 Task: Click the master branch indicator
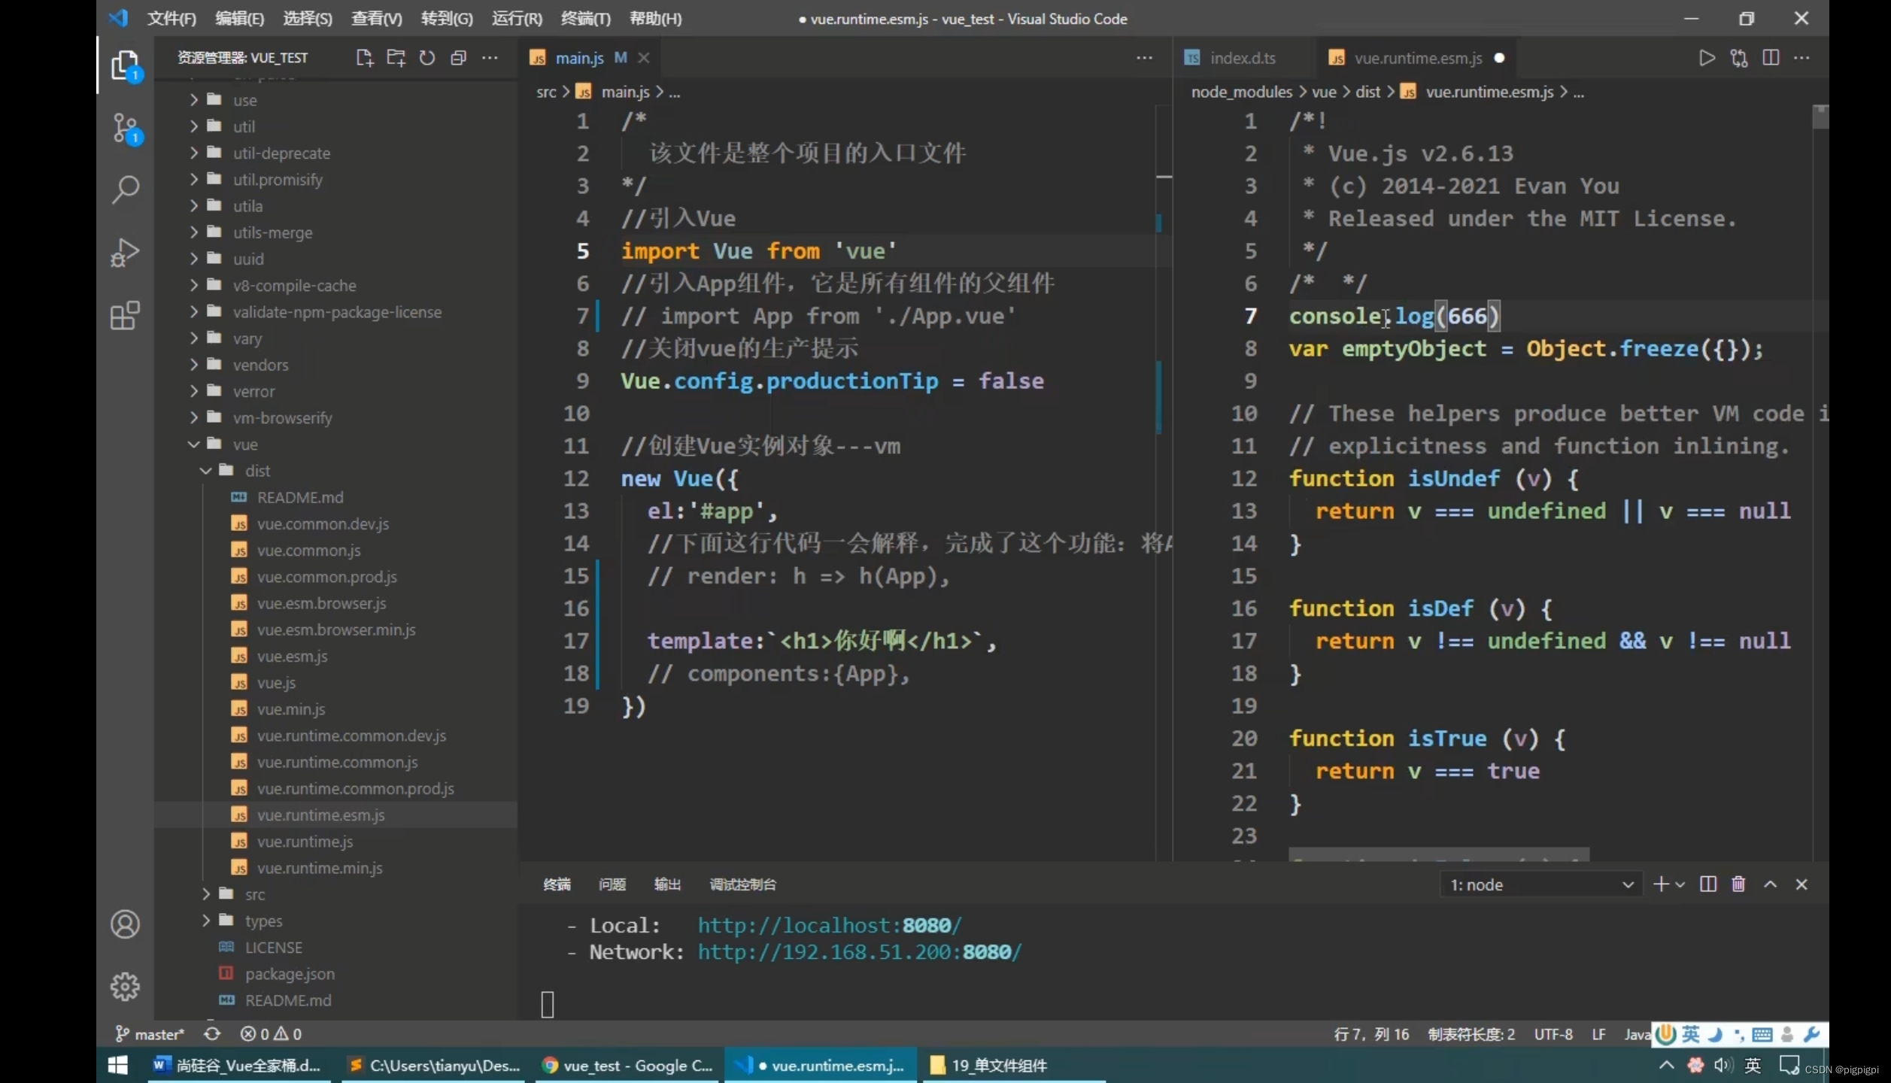[x=150, y=1034]
